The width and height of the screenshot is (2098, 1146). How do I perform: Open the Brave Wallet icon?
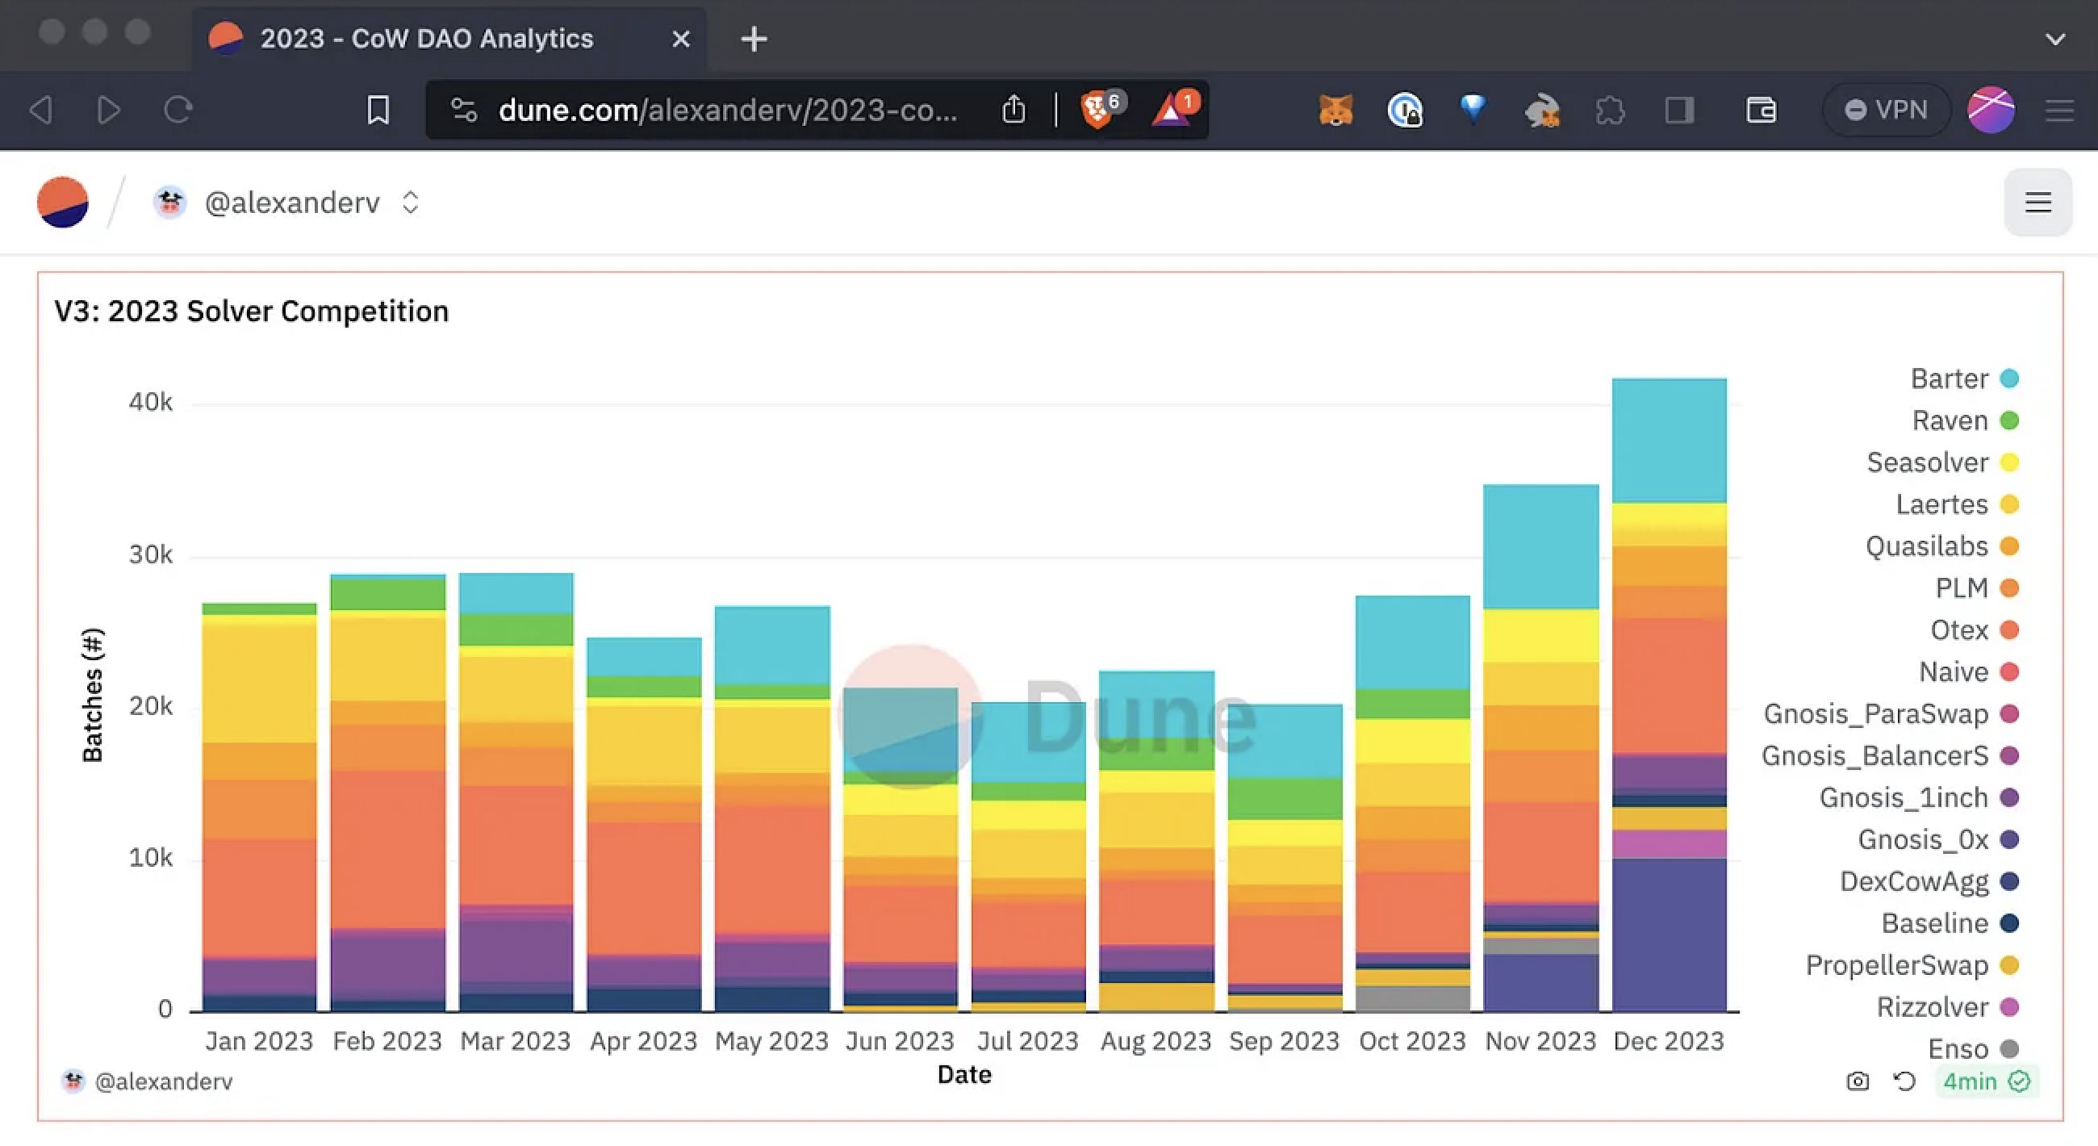click(1761, 110)
